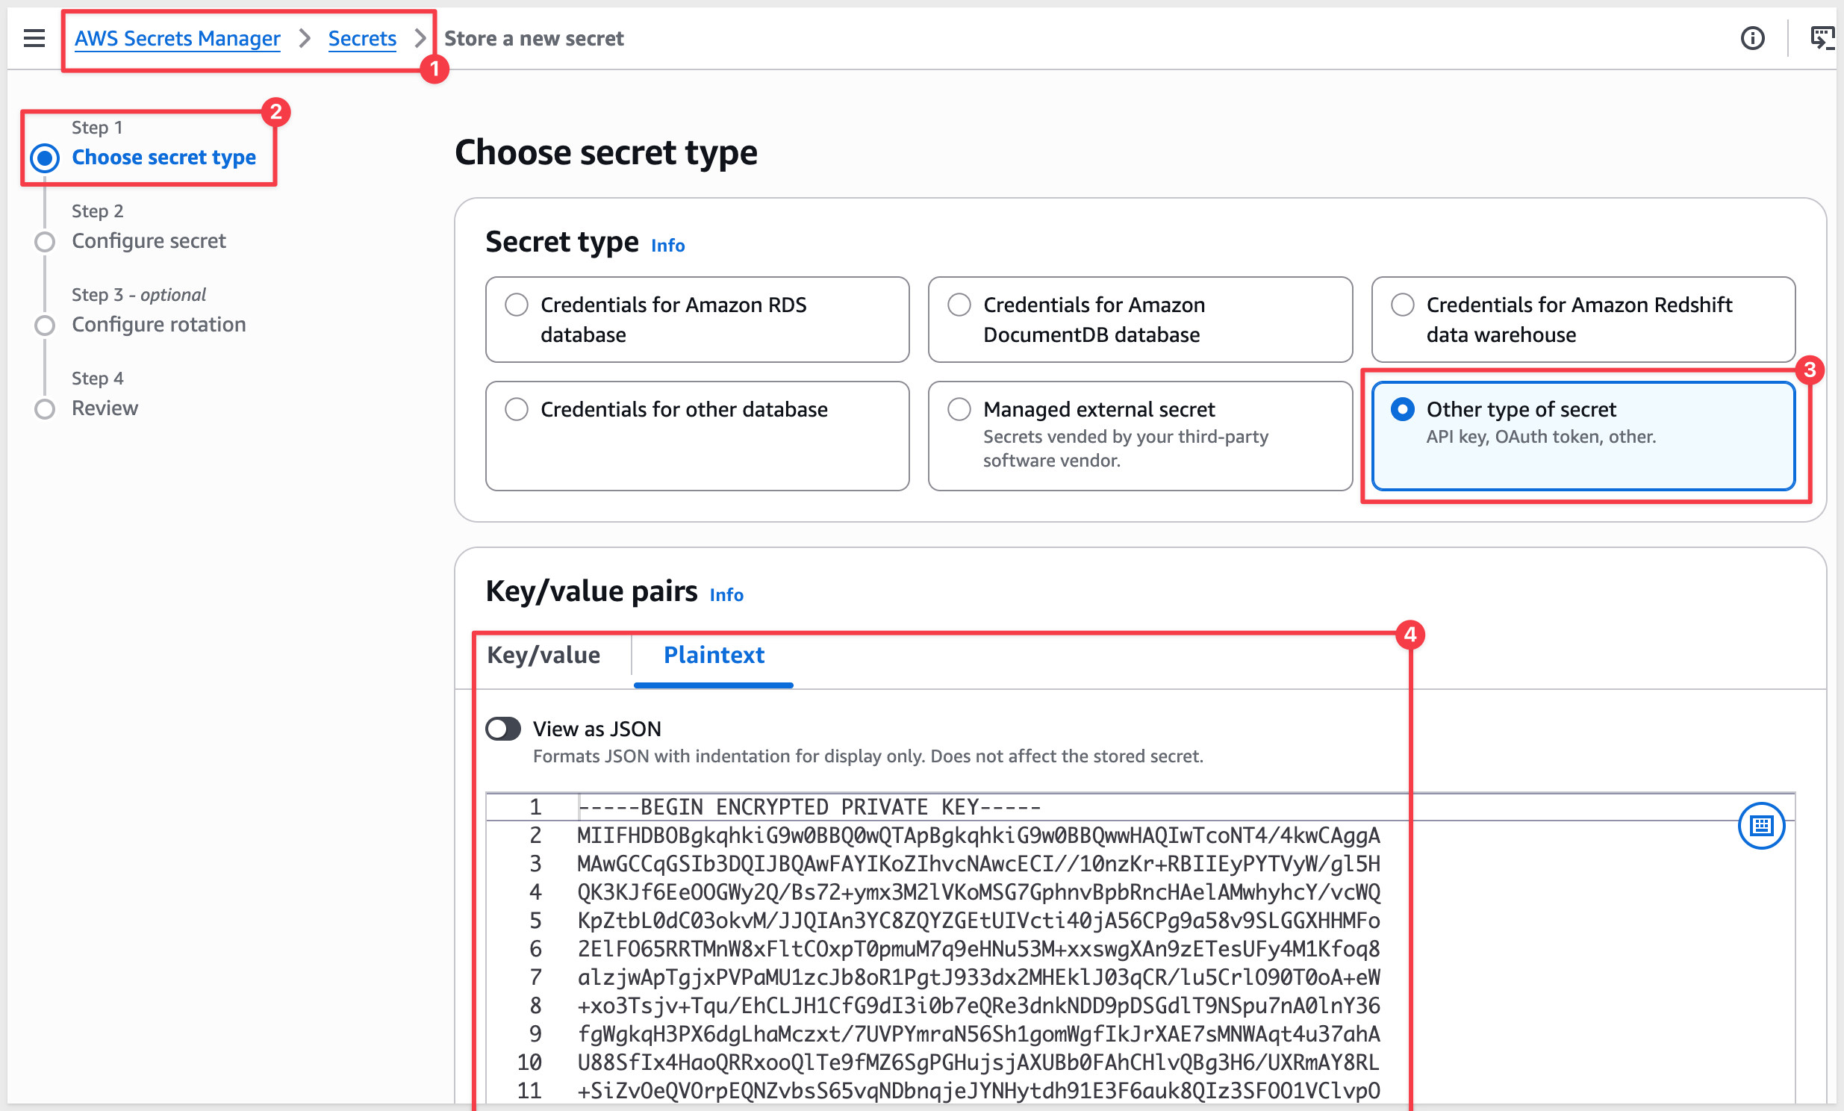The height and width of the screenshot is (1111, 1844).
Task: Click the Step 1 indicator circle
Action: pyautogui.click(x=45, y=158)
